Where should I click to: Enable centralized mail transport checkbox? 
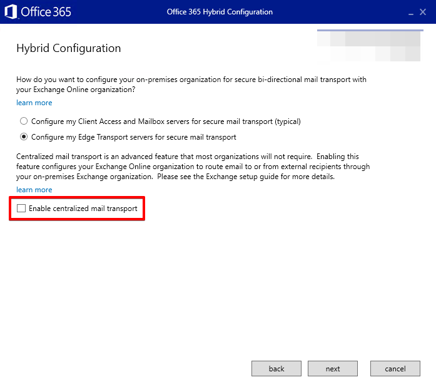click(21, 209)
